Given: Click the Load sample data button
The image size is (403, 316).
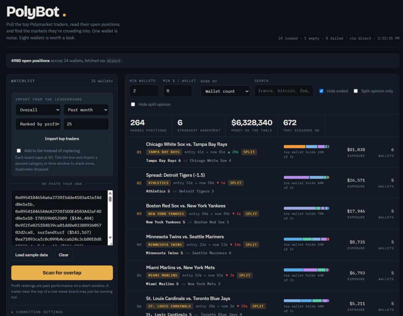Looking at the screenshot, I should [x=32, y=255].
